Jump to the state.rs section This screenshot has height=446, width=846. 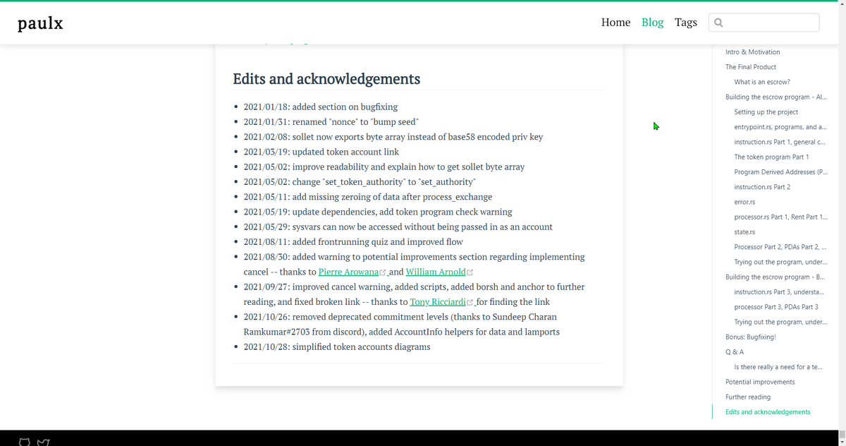coord(744,232)
